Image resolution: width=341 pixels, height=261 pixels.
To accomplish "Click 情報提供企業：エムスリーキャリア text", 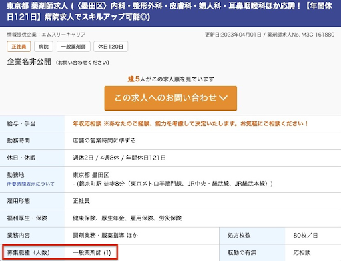I will 46,35.
